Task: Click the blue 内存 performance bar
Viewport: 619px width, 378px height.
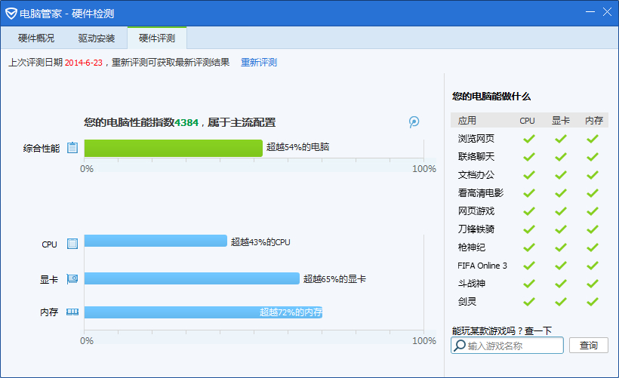Action: [x=203, y=312]
